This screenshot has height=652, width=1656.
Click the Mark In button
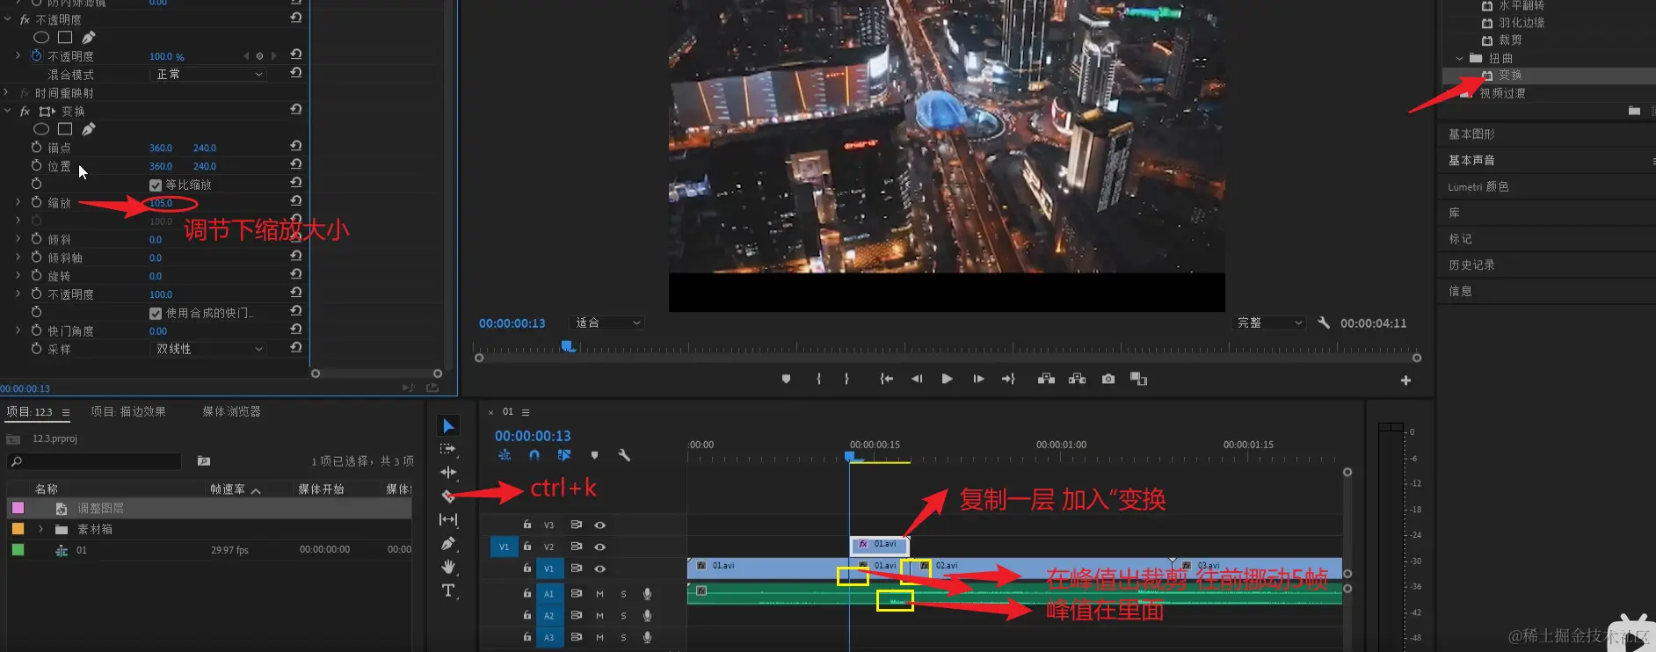818,379
